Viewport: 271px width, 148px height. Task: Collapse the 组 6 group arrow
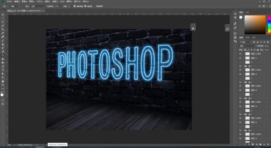[x=244, y=82]
